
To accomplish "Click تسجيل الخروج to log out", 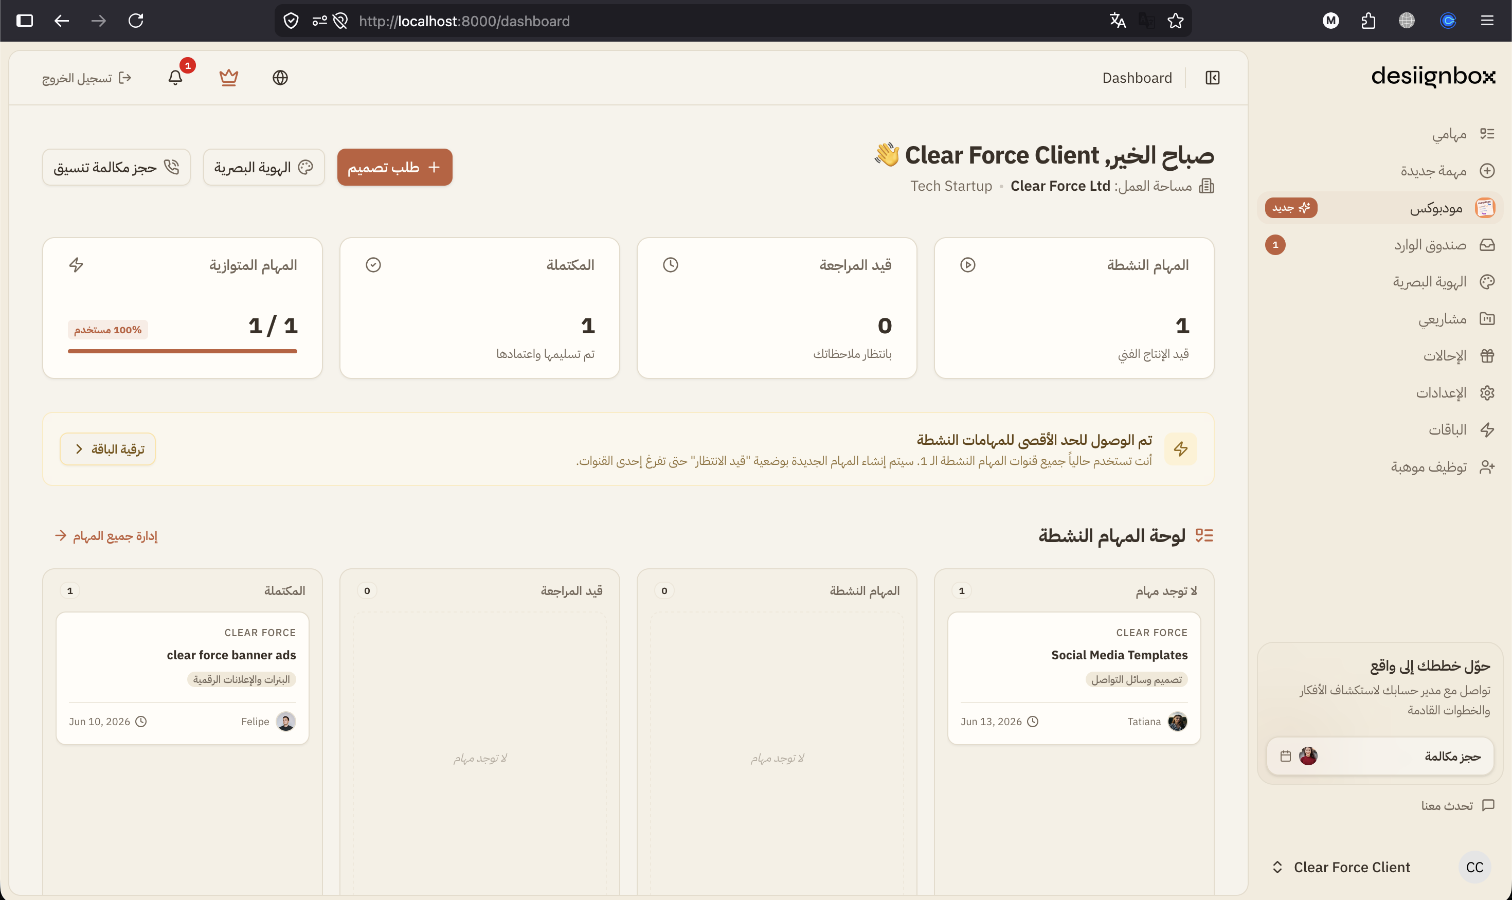I will pos(87,78).
